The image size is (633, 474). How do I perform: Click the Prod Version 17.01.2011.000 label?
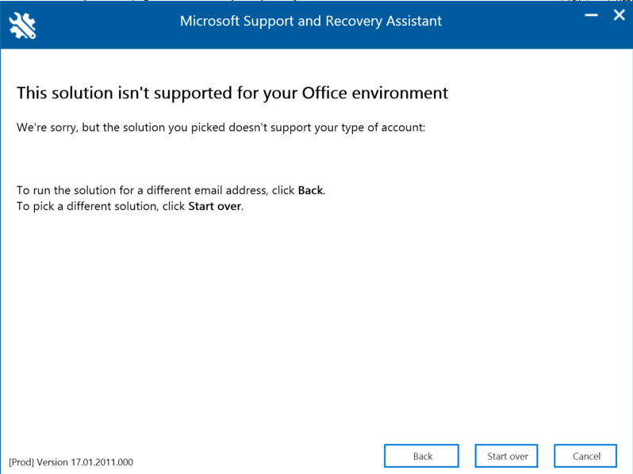[71, 462]
